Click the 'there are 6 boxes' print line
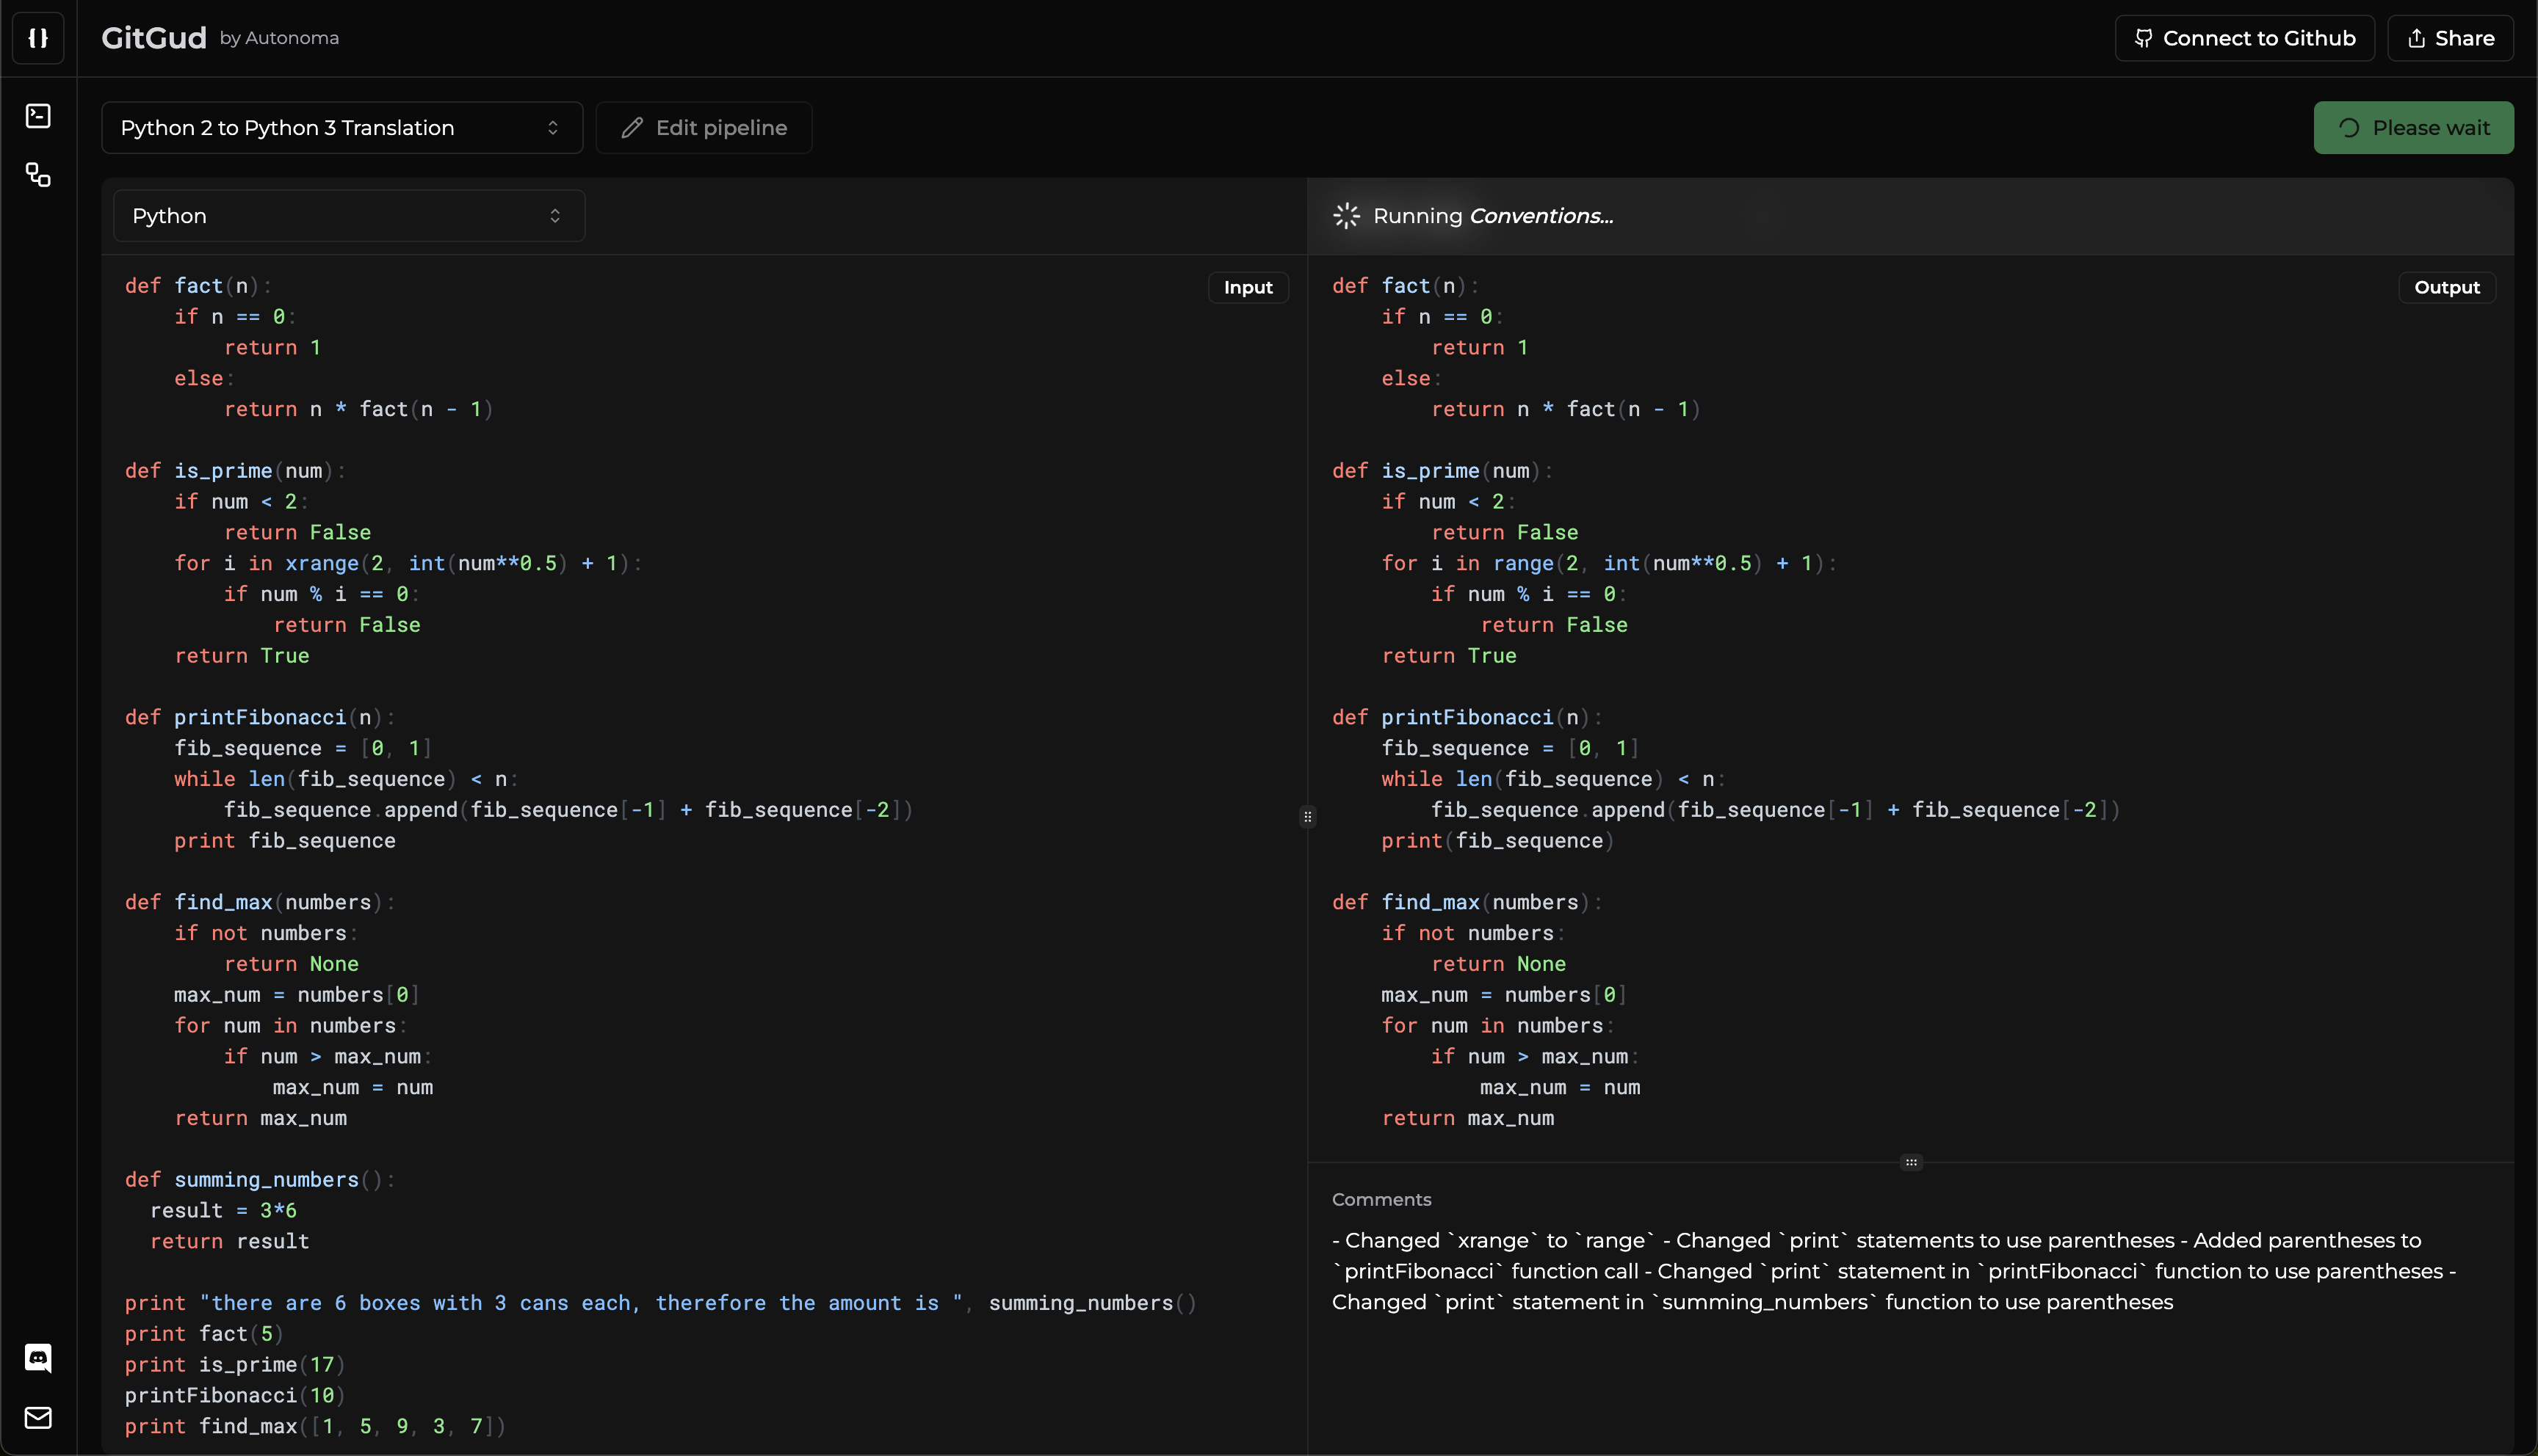The image size is (2538, 1456). pyautogui.click(x=660, y=1303)
